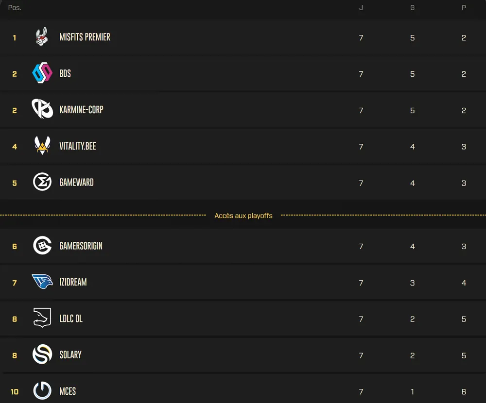
Task: Select the Izidream blue bird logo
Action: 42,282
